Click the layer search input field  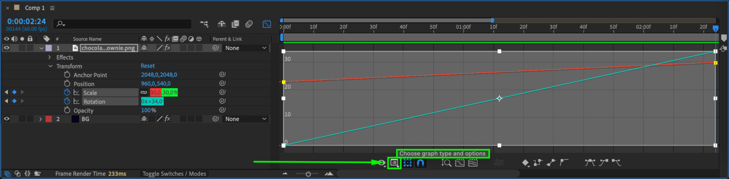click(x=123, y=24)
